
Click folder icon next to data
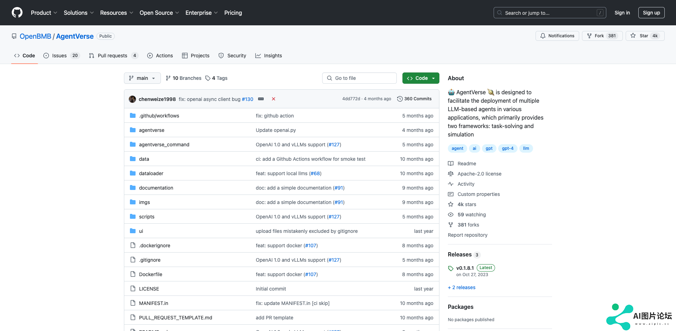pos(133,159)
